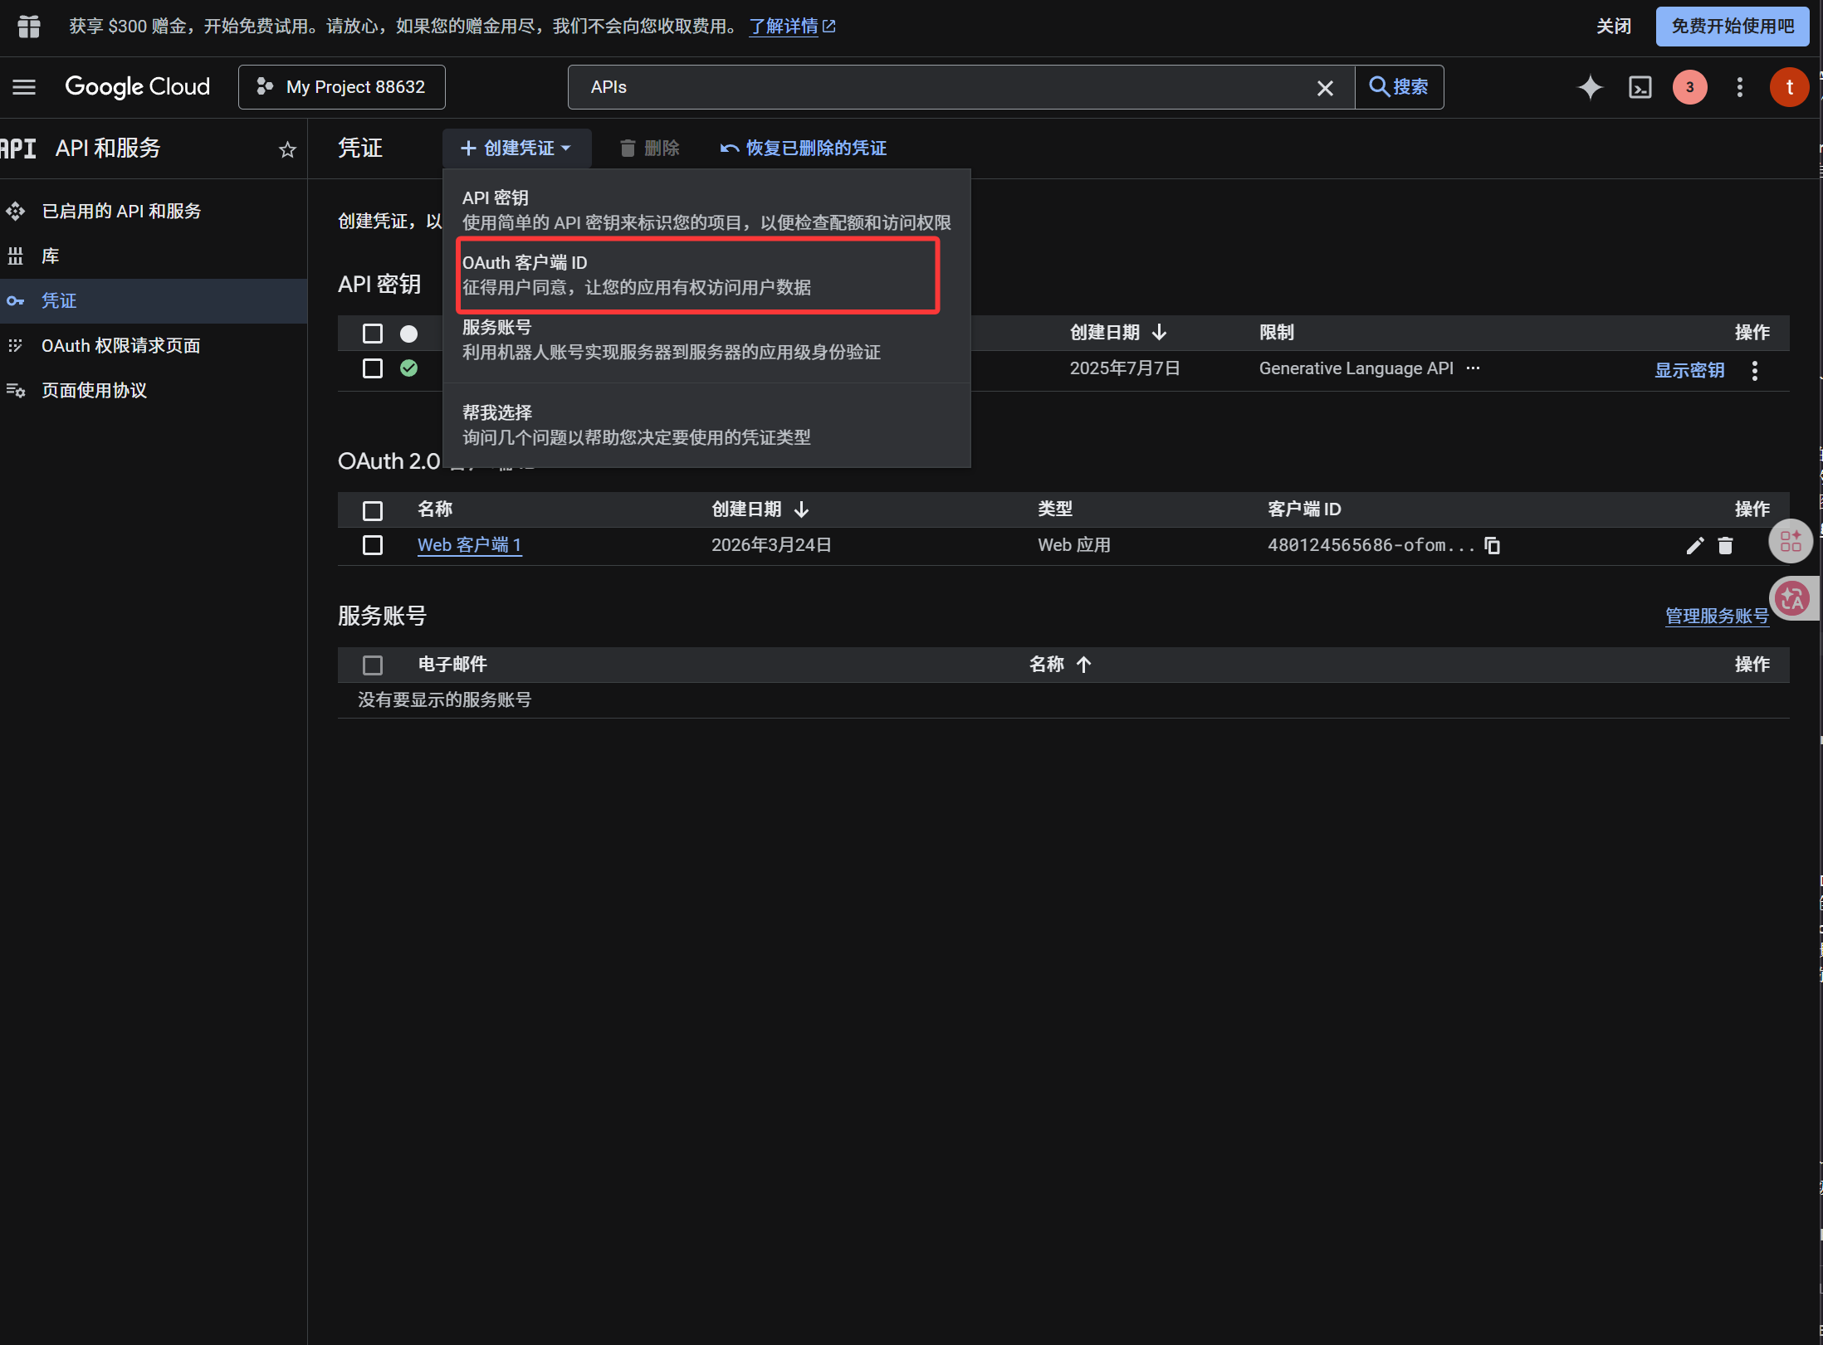Click the 搜索 button
Viewport: 1823px width, 1345px height.
pos(1400,87)
